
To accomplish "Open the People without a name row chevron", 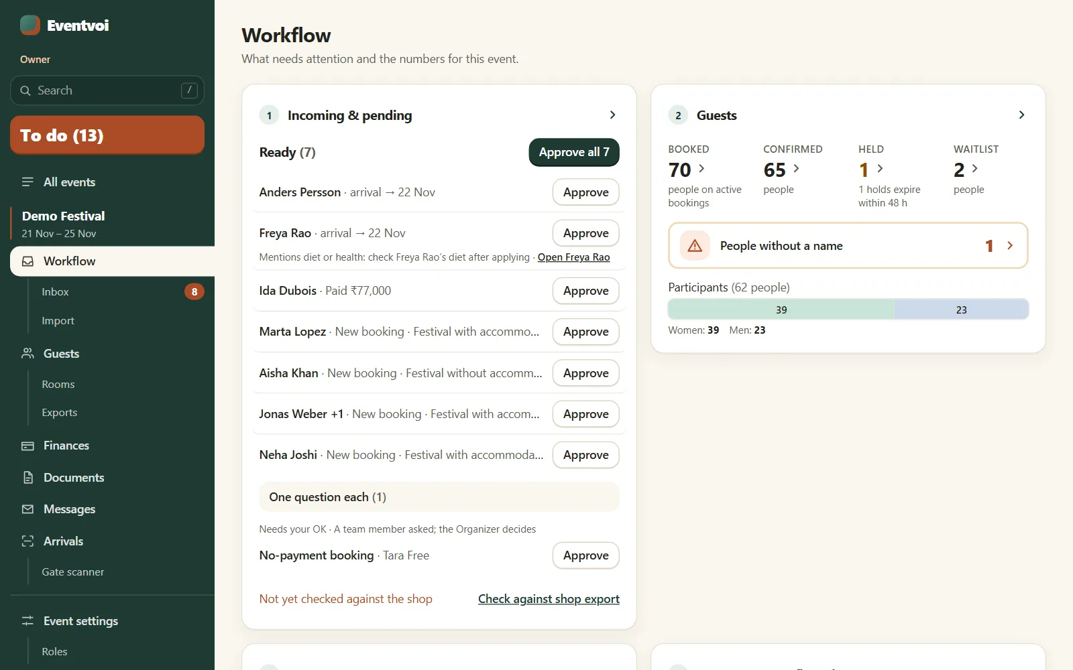I will (1009, 246).
